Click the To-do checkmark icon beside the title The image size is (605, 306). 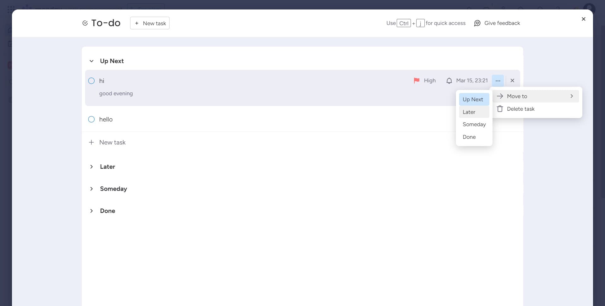pos(85,23)
